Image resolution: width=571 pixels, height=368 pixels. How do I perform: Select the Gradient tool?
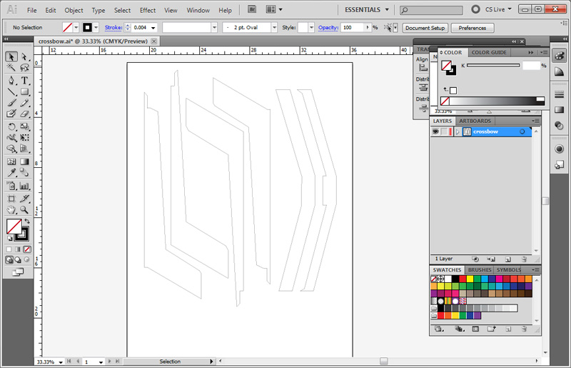click(x=24, y=161)
